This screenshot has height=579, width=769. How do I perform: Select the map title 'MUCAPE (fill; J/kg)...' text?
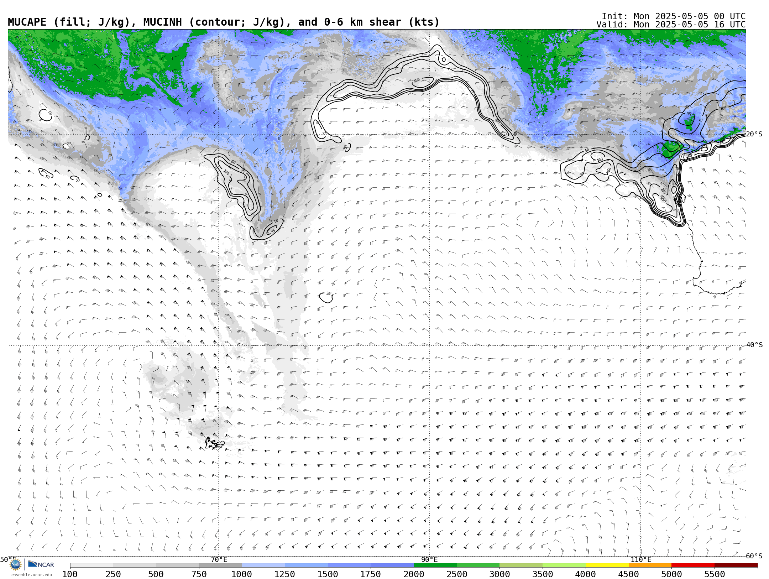tap(224, 22)
